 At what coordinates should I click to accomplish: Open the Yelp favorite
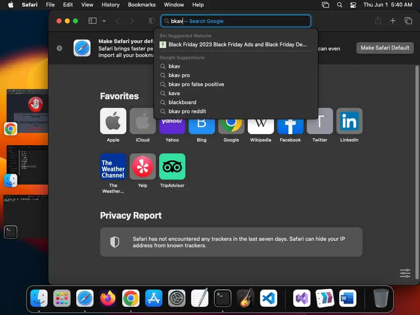pyautogui.click(x=142, y=167)
